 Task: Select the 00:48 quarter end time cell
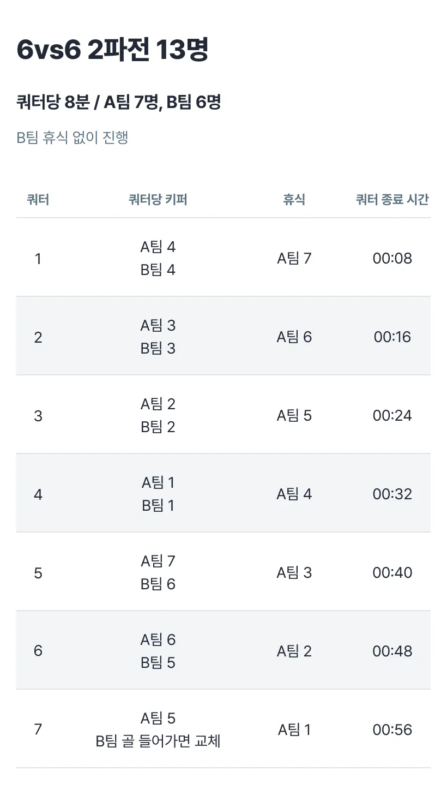pyautogui.click(x=392, y=651)
